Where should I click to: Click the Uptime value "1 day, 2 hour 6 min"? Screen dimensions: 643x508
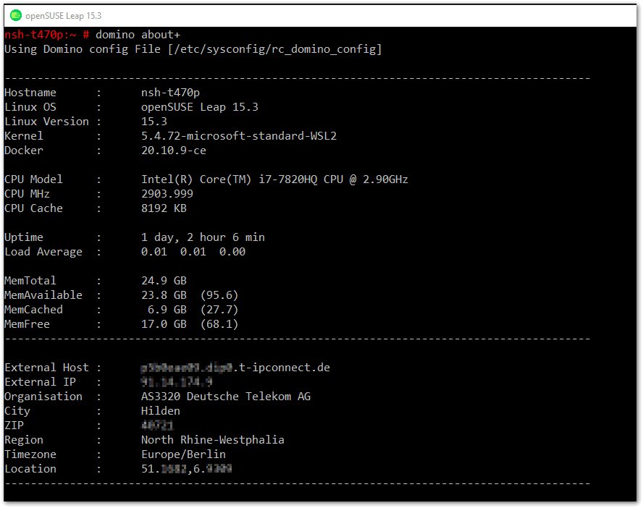tap(203, 237)
